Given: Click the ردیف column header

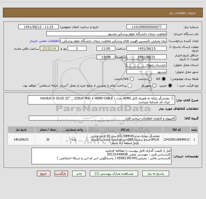Looking at the screenshot, I should [194, 130].
